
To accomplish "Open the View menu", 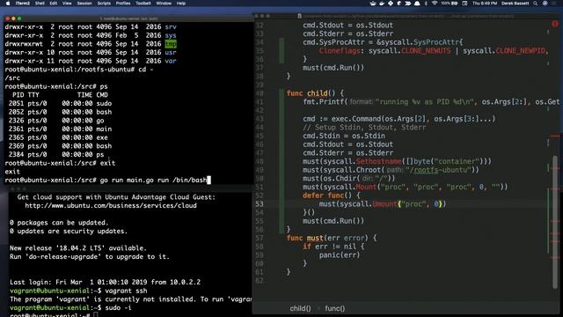I will point(67,4).
